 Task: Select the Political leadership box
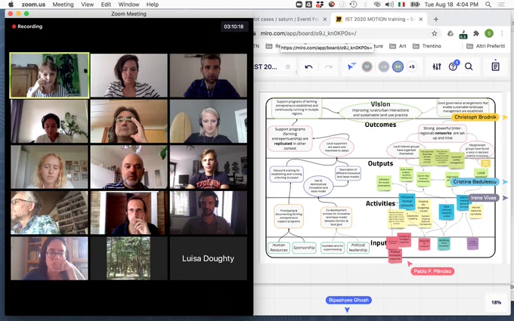358,248
